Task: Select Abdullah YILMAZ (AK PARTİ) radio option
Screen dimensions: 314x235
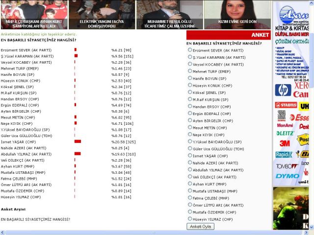Action: (x=190, y=169)
